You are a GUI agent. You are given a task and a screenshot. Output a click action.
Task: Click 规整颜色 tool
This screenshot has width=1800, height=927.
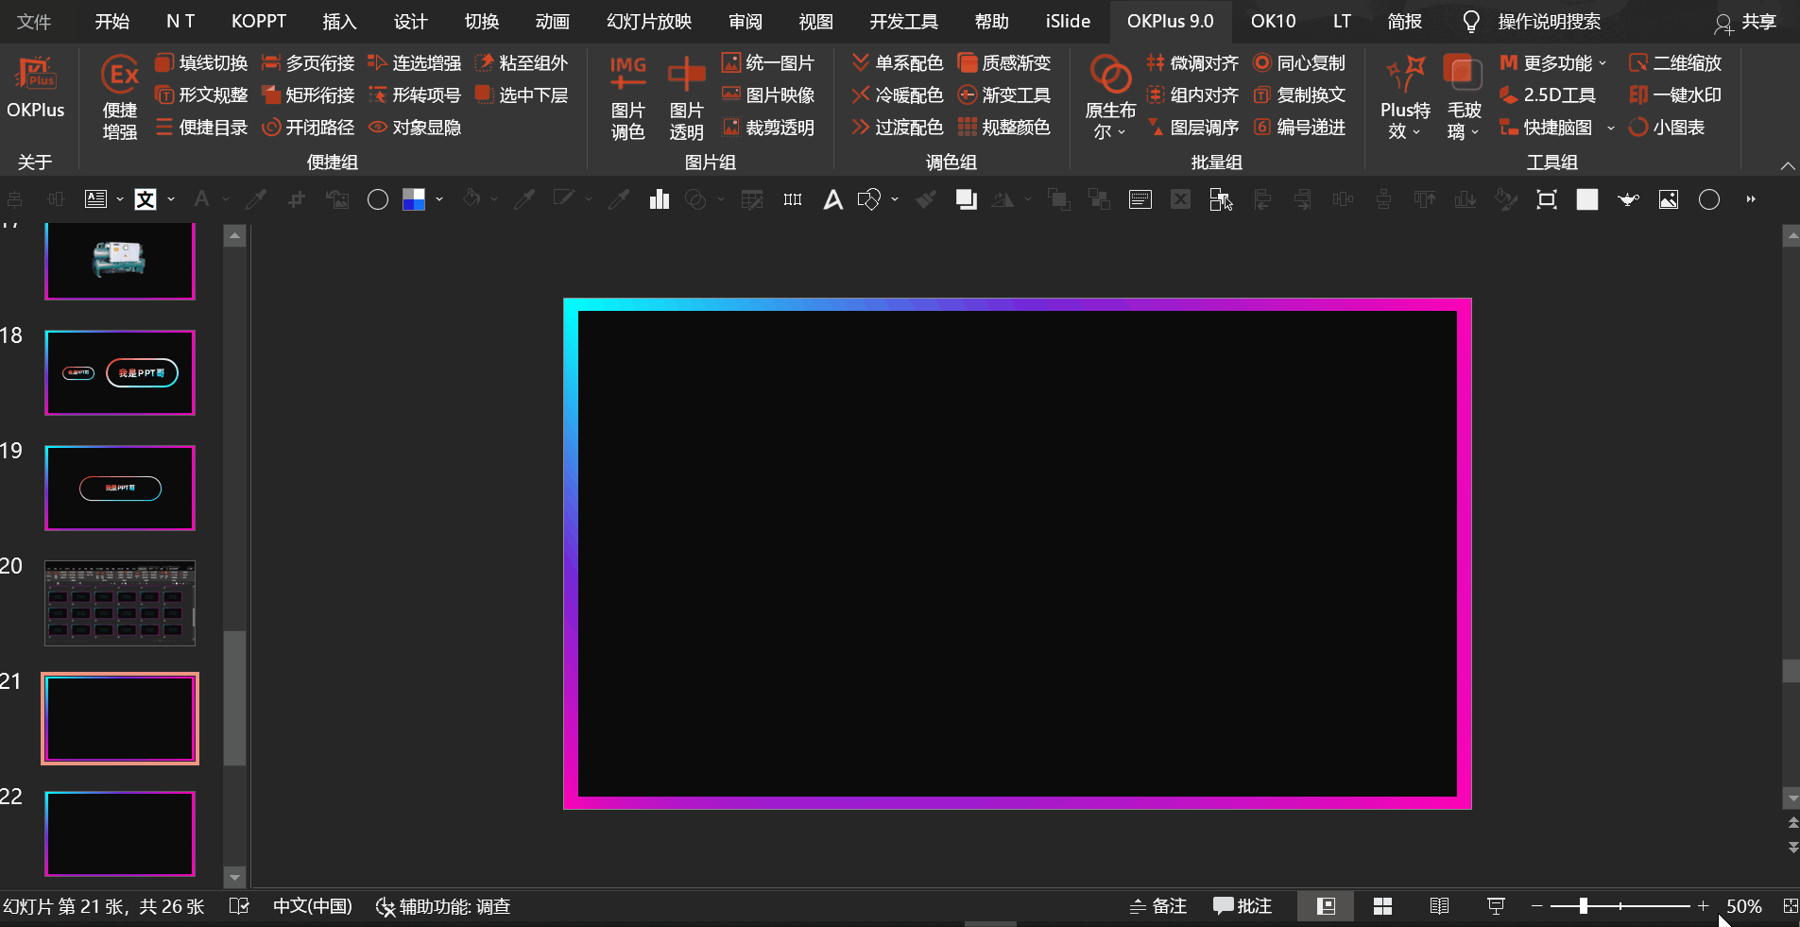click(1004, 128)
